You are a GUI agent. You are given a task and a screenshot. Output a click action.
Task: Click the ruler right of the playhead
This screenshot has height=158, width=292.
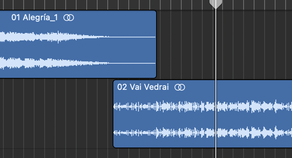click(x=255, y=4)
